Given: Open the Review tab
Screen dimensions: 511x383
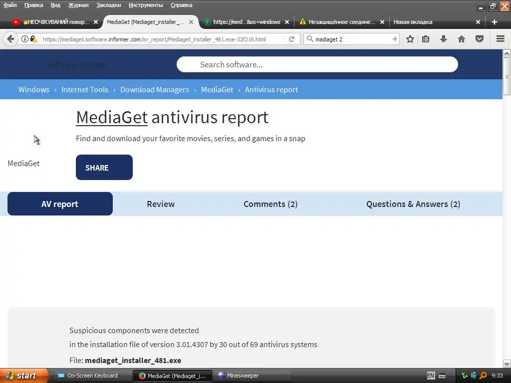Looking at the screenshot, I should [x=161, y=204].
